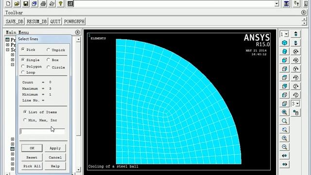Open an ANSYS file via folder icon
This screenshot has height=175, width=311.
[17, 3]
